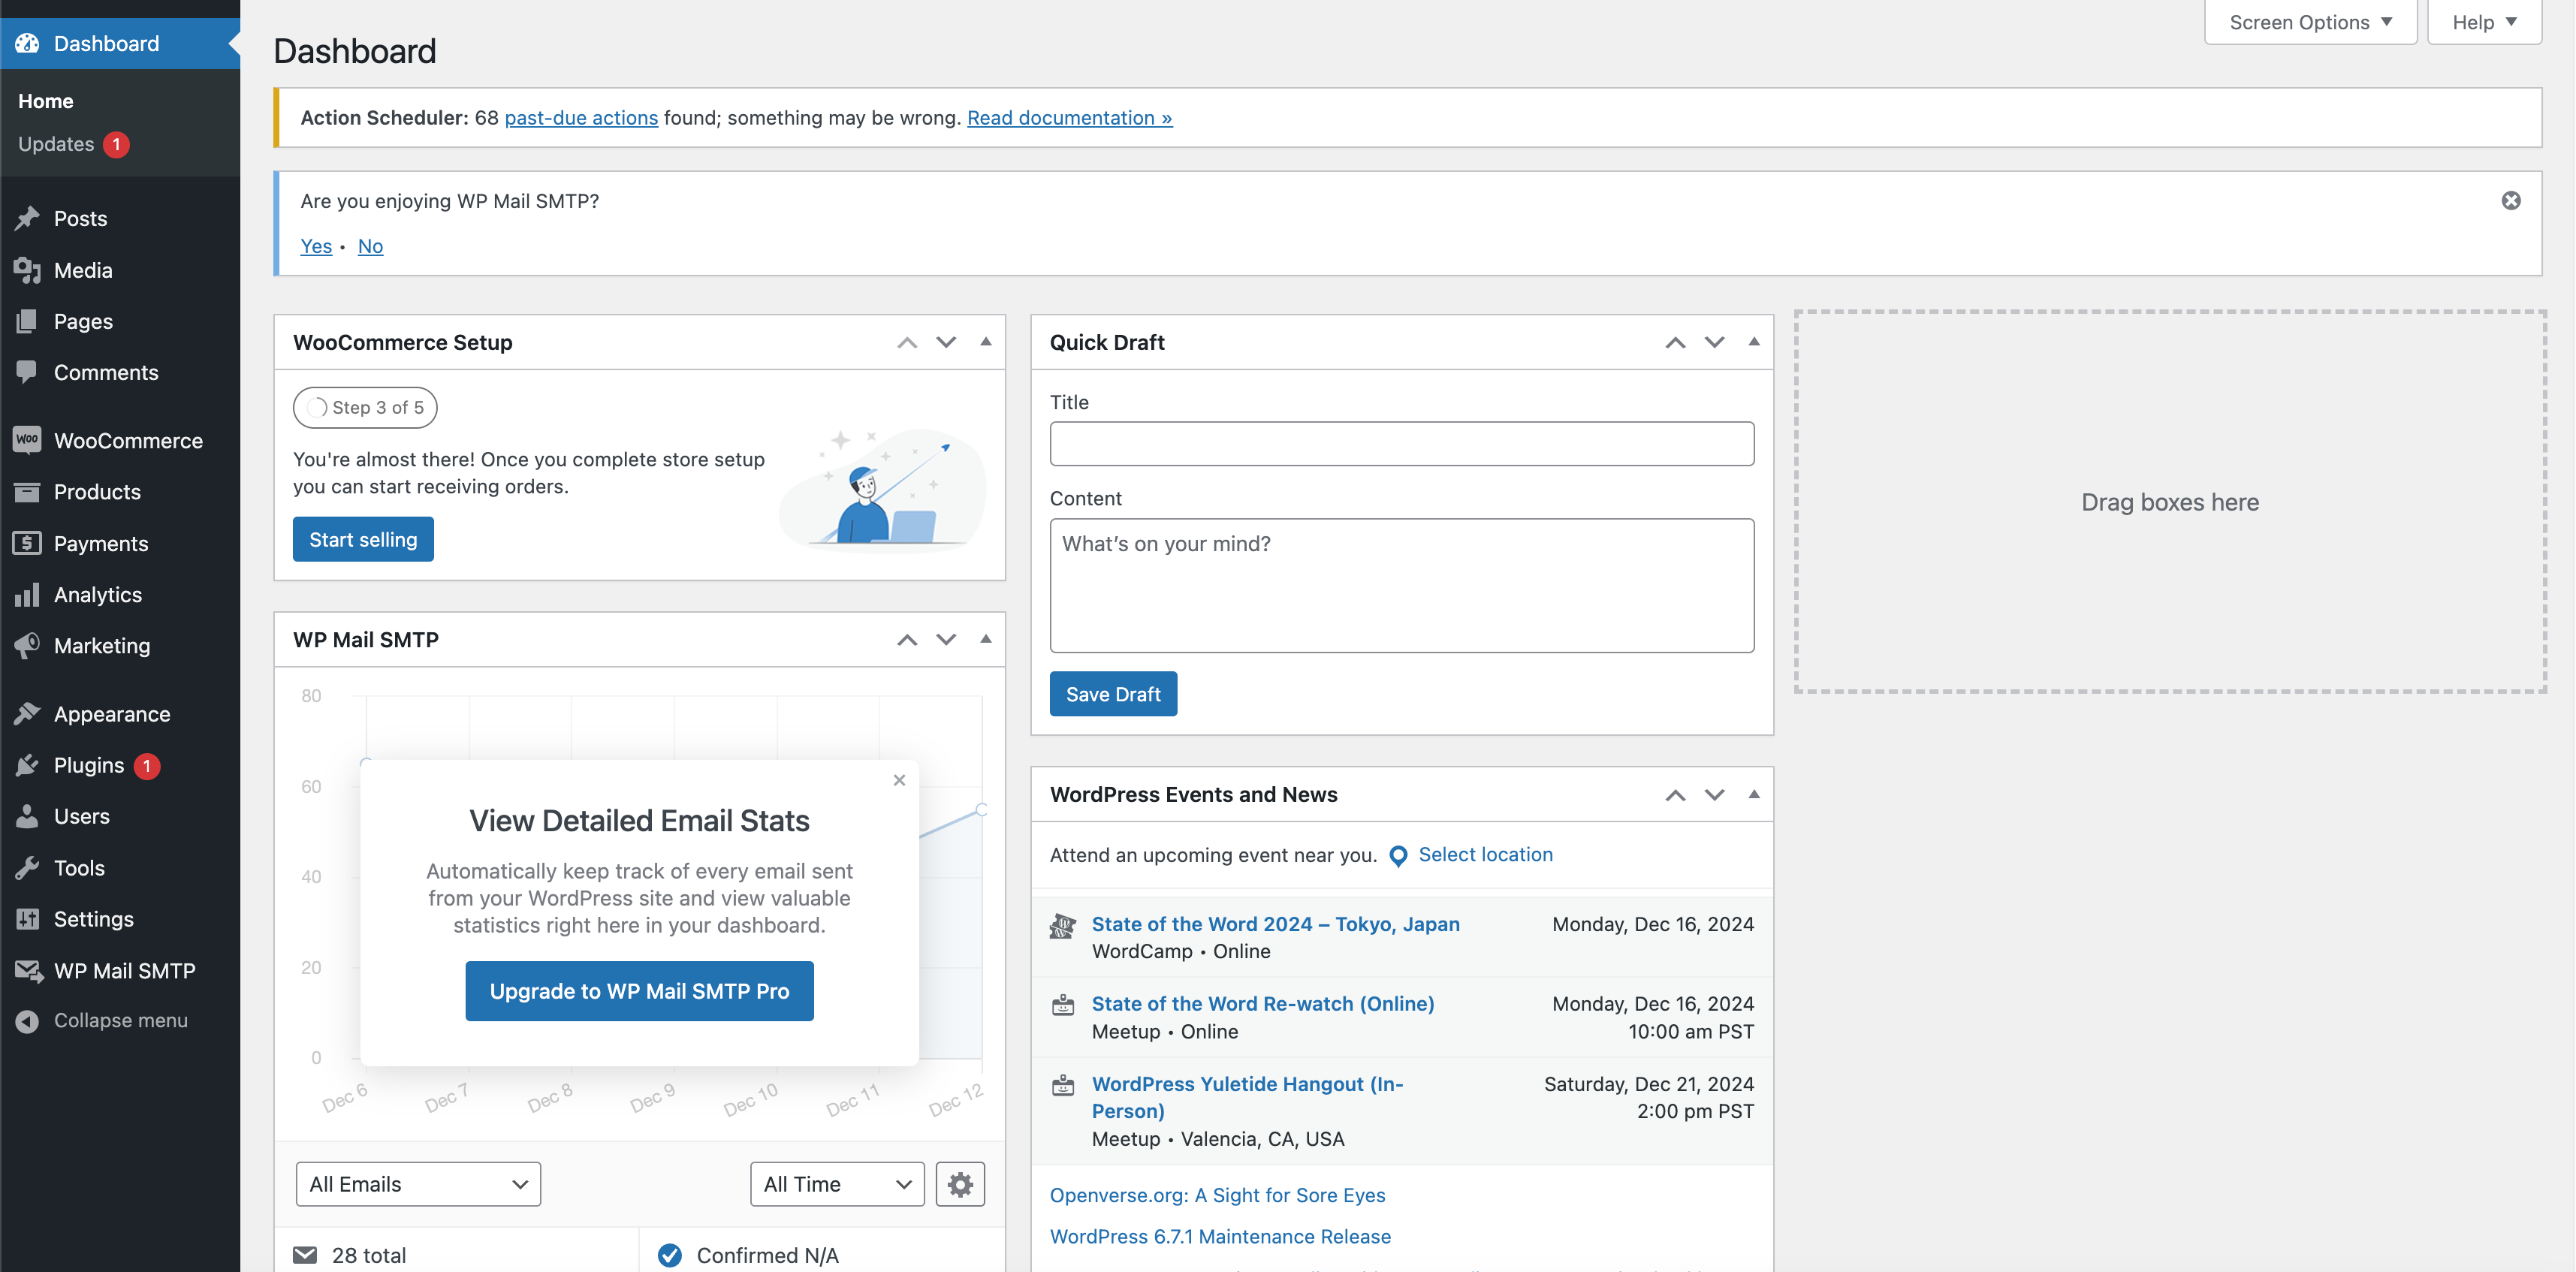Open the Home submenu item
This screenshot has height=1272, width=2576.
click(x=46, y=101)
